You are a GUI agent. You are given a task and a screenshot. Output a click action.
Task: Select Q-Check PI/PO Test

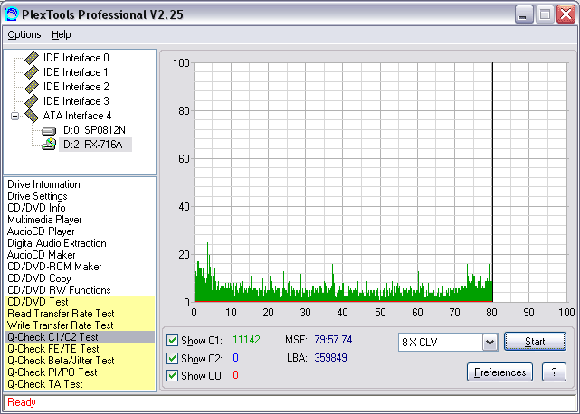(80, 372)
